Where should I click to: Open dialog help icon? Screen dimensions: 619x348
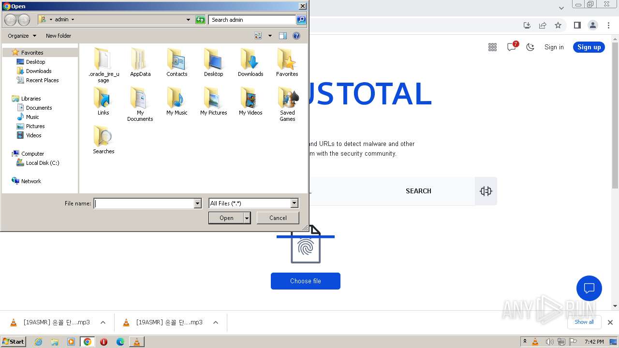(x=296, y=36)
